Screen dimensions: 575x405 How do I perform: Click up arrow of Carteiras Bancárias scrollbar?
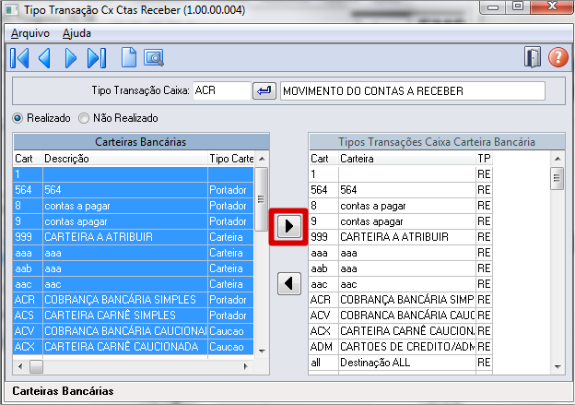point(262,159)
